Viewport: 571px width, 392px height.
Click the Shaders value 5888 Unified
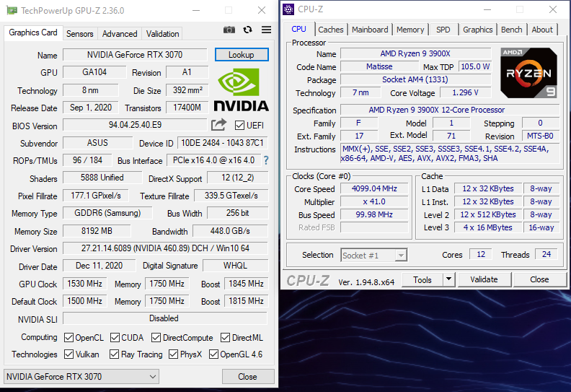pyautogui.click(x=102, y=178)
